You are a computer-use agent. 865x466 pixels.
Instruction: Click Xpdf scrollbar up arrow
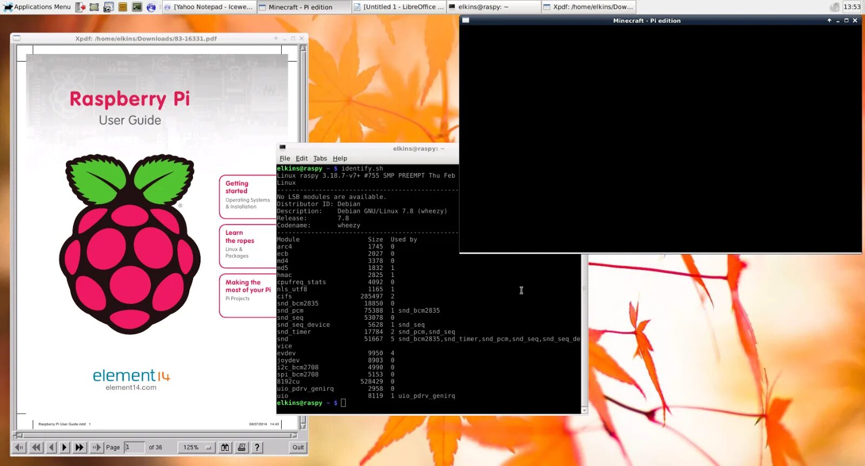303,48
